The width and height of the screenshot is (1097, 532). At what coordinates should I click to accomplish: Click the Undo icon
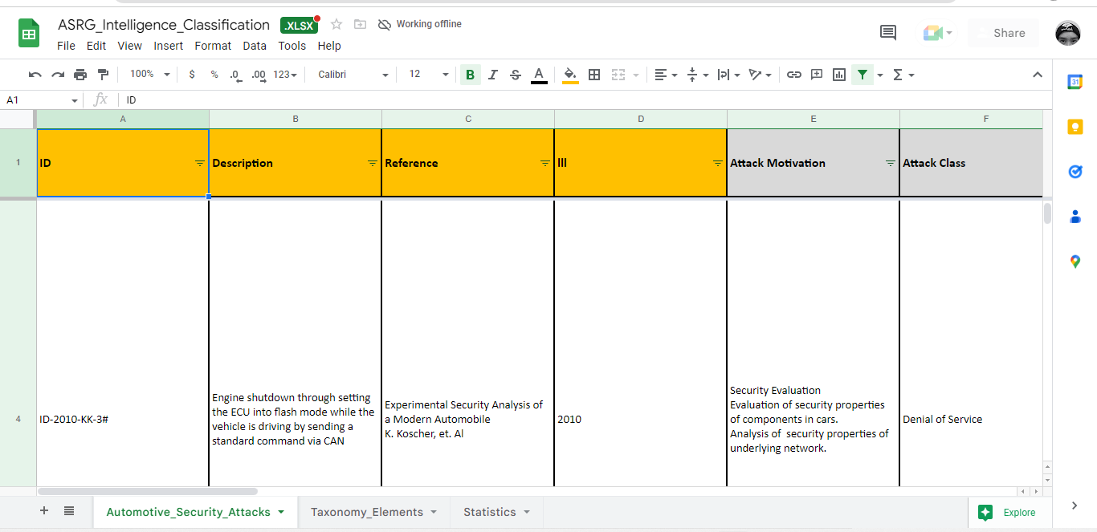coord(35,75)
